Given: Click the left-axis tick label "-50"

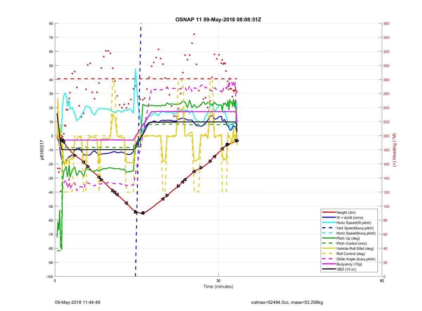Looking at the screenshot, I should tap(50, 206).
